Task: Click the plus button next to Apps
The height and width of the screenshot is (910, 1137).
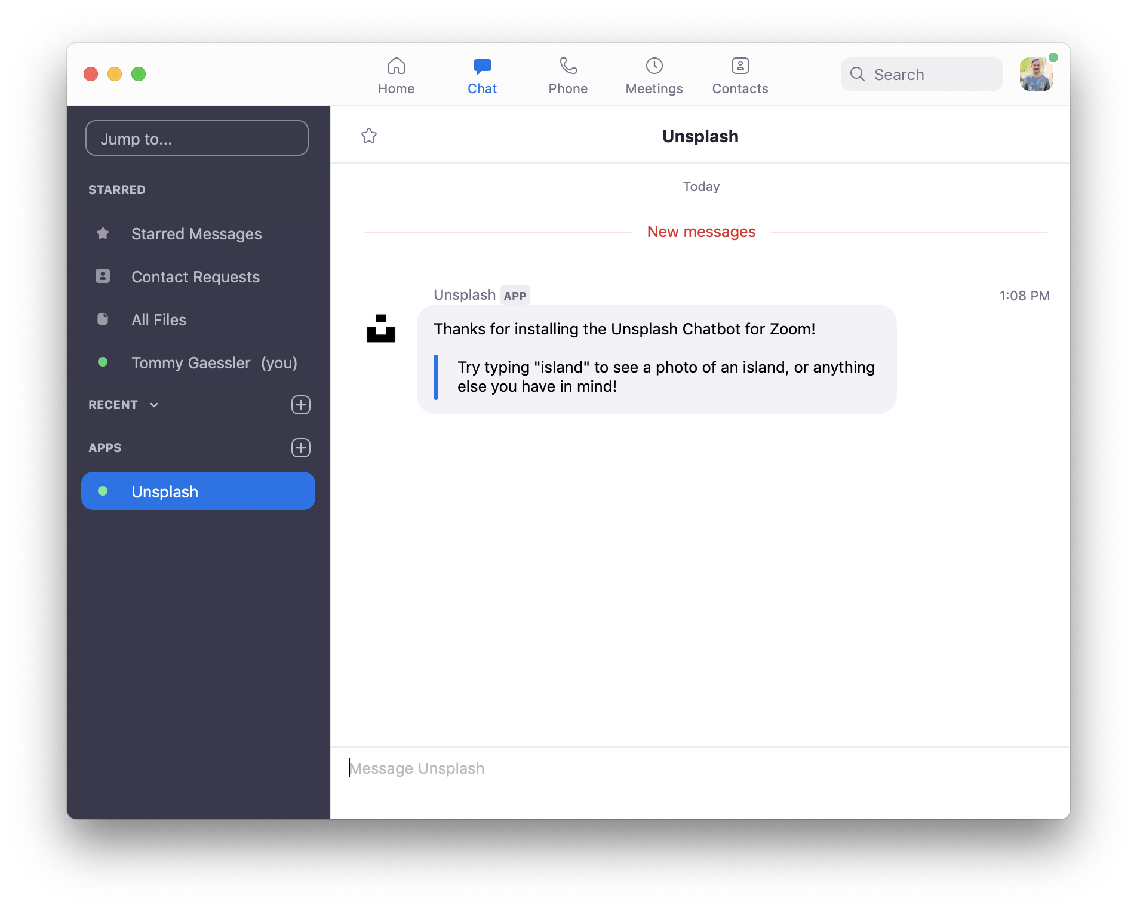Action: tap(300, 448)
